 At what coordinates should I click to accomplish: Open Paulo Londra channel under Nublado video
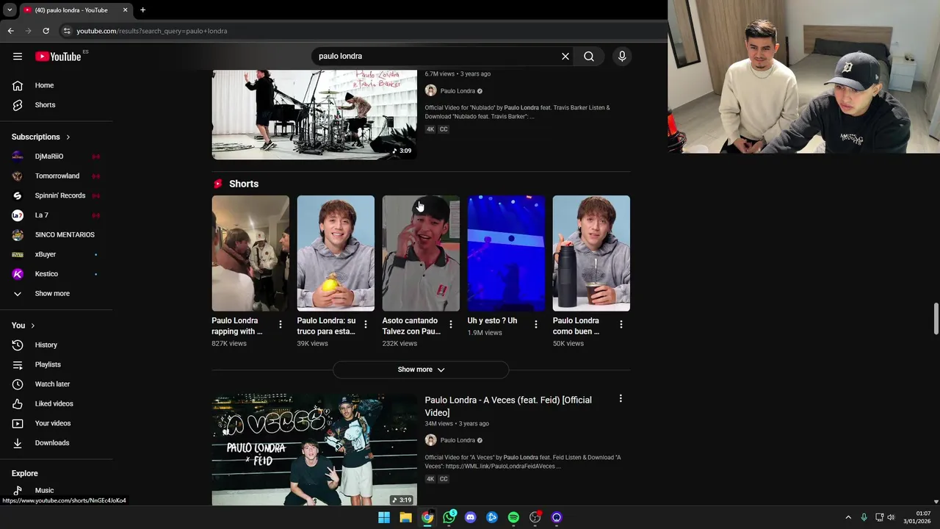point(458,91)
